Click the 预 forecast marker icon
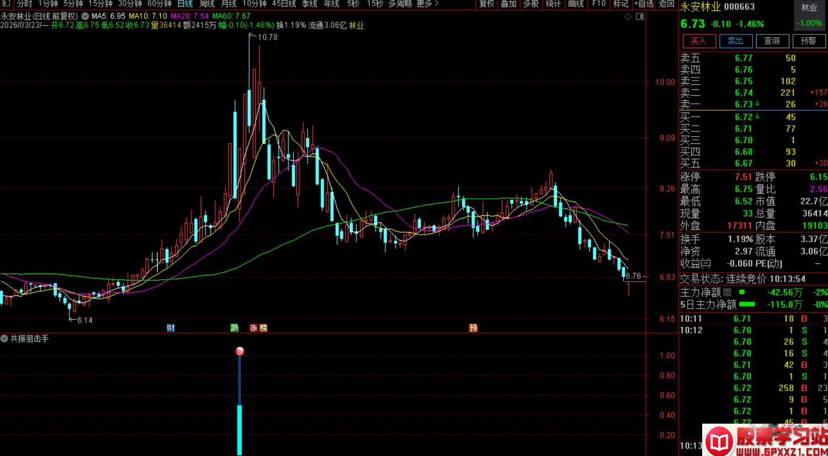The height and width of the screenshot is (456, 828). pyautogui.click(x=473, y=328)
